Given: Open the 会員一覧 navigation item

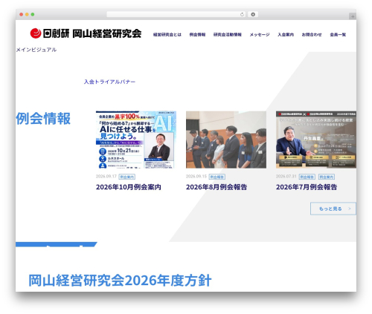Looking at the screenshot, I should (338, 35).
